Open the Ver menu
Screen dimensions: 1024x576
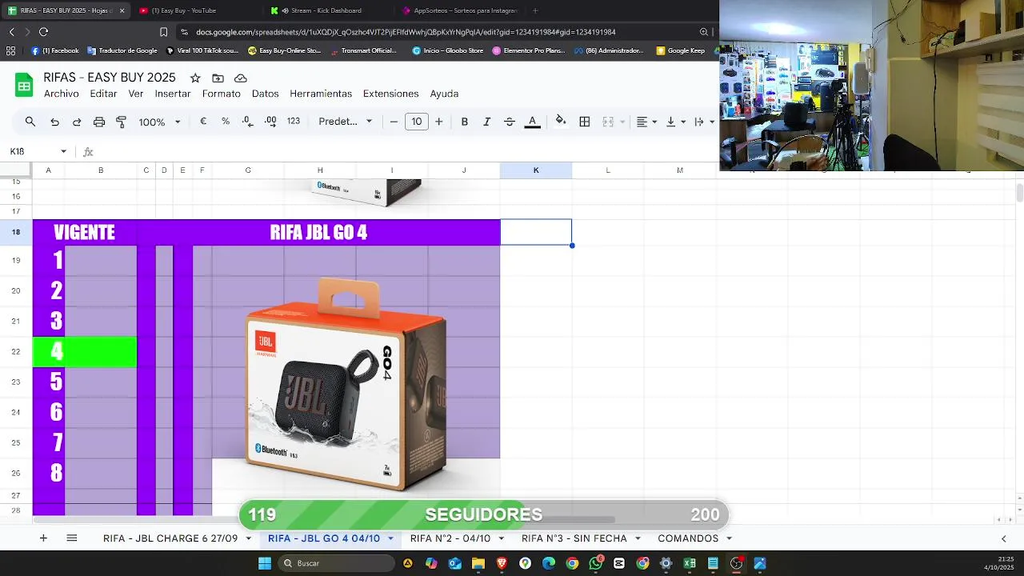tap(136, 94)
